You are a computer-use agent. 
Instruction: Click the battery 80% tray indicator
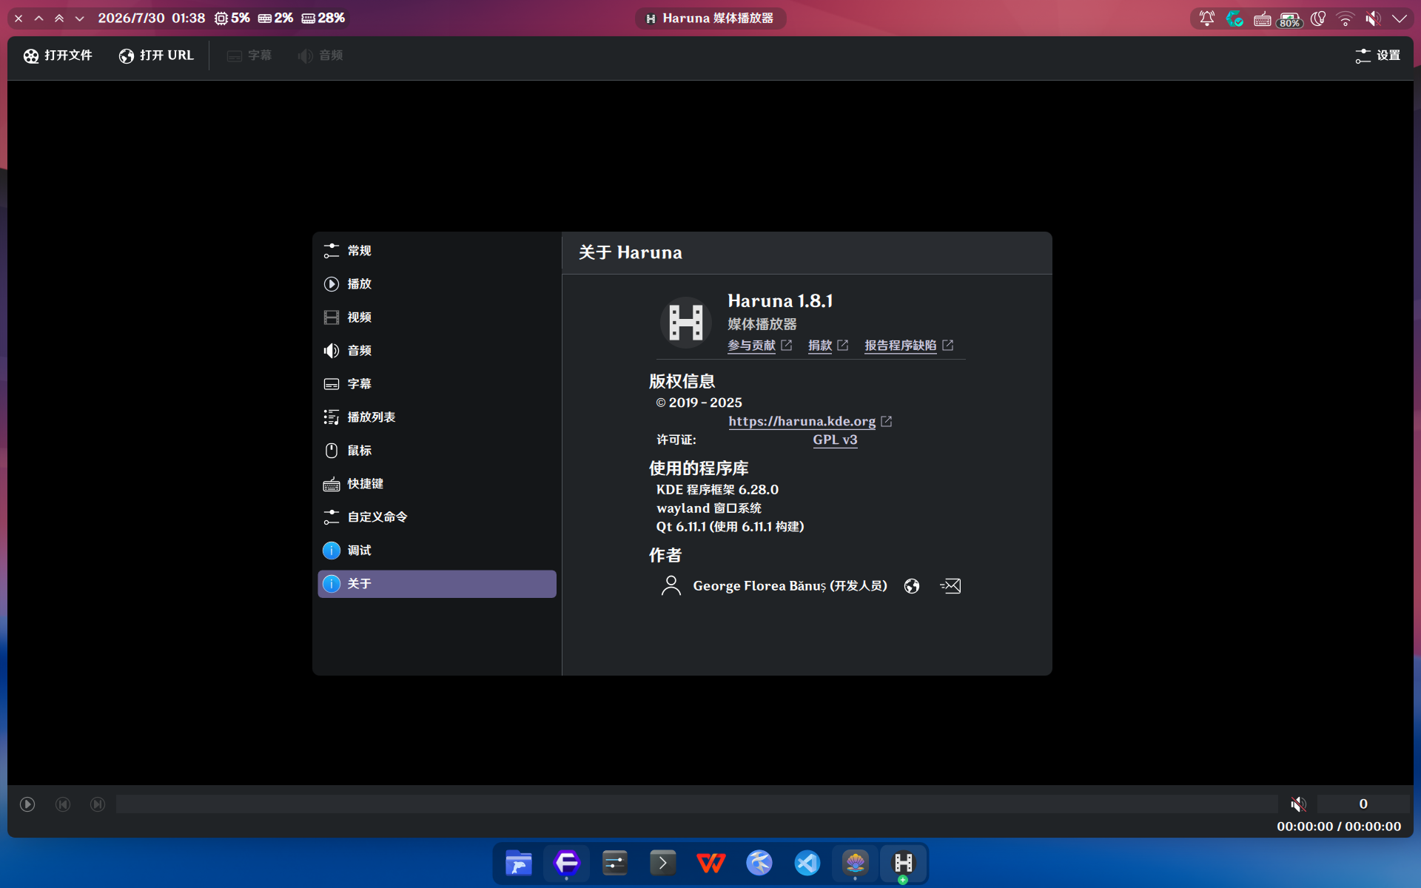[1290, 18]
